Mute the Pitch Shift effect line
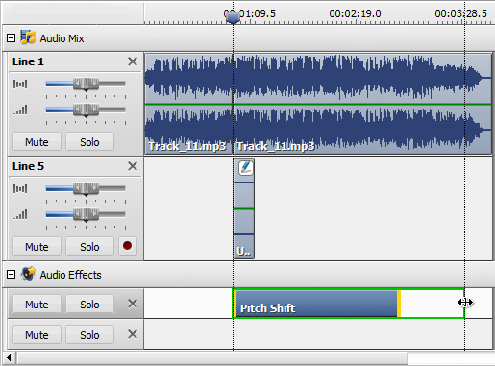 click(37, 304)
